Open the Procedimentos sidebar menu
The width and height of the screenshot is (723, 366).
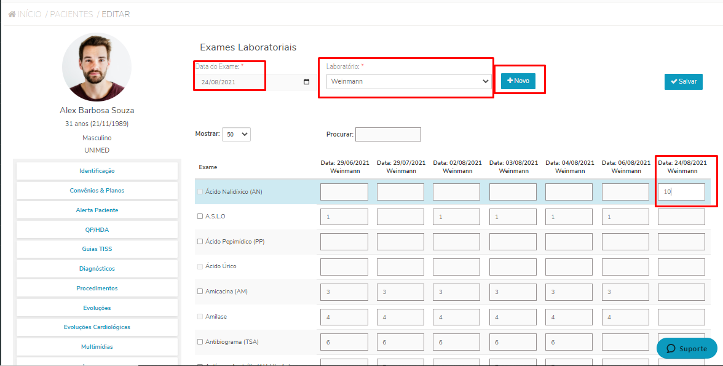tap(97, 288)
